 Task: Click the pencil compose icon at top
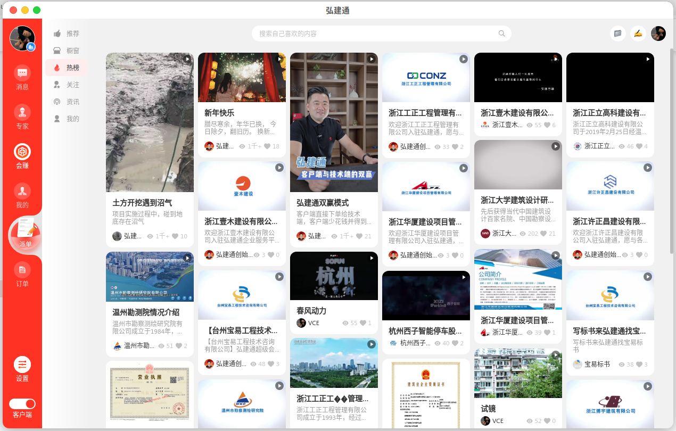tap(638, 34)
